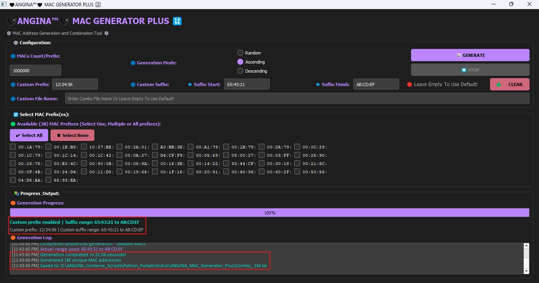Check the A0:BB:3E: MAC prefix
The image size is (539, 283).
pos(155,147)
